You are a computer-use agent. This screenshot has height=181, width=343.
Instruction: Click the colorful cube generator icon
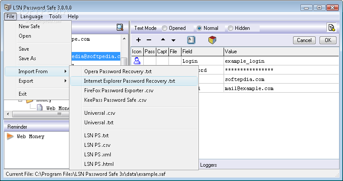(x=212, y=40)
